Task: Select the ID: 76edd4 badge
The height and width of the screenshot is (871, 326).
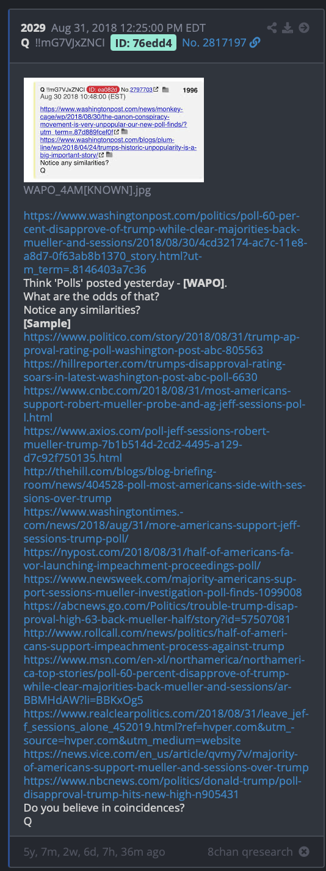Action: click(x=144, y=42)
